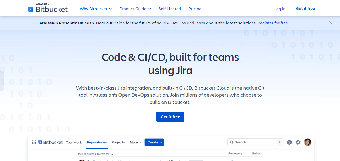340x161 pixels.
Task: Expand the Product Guide dropdown
Action: point(135,9)
